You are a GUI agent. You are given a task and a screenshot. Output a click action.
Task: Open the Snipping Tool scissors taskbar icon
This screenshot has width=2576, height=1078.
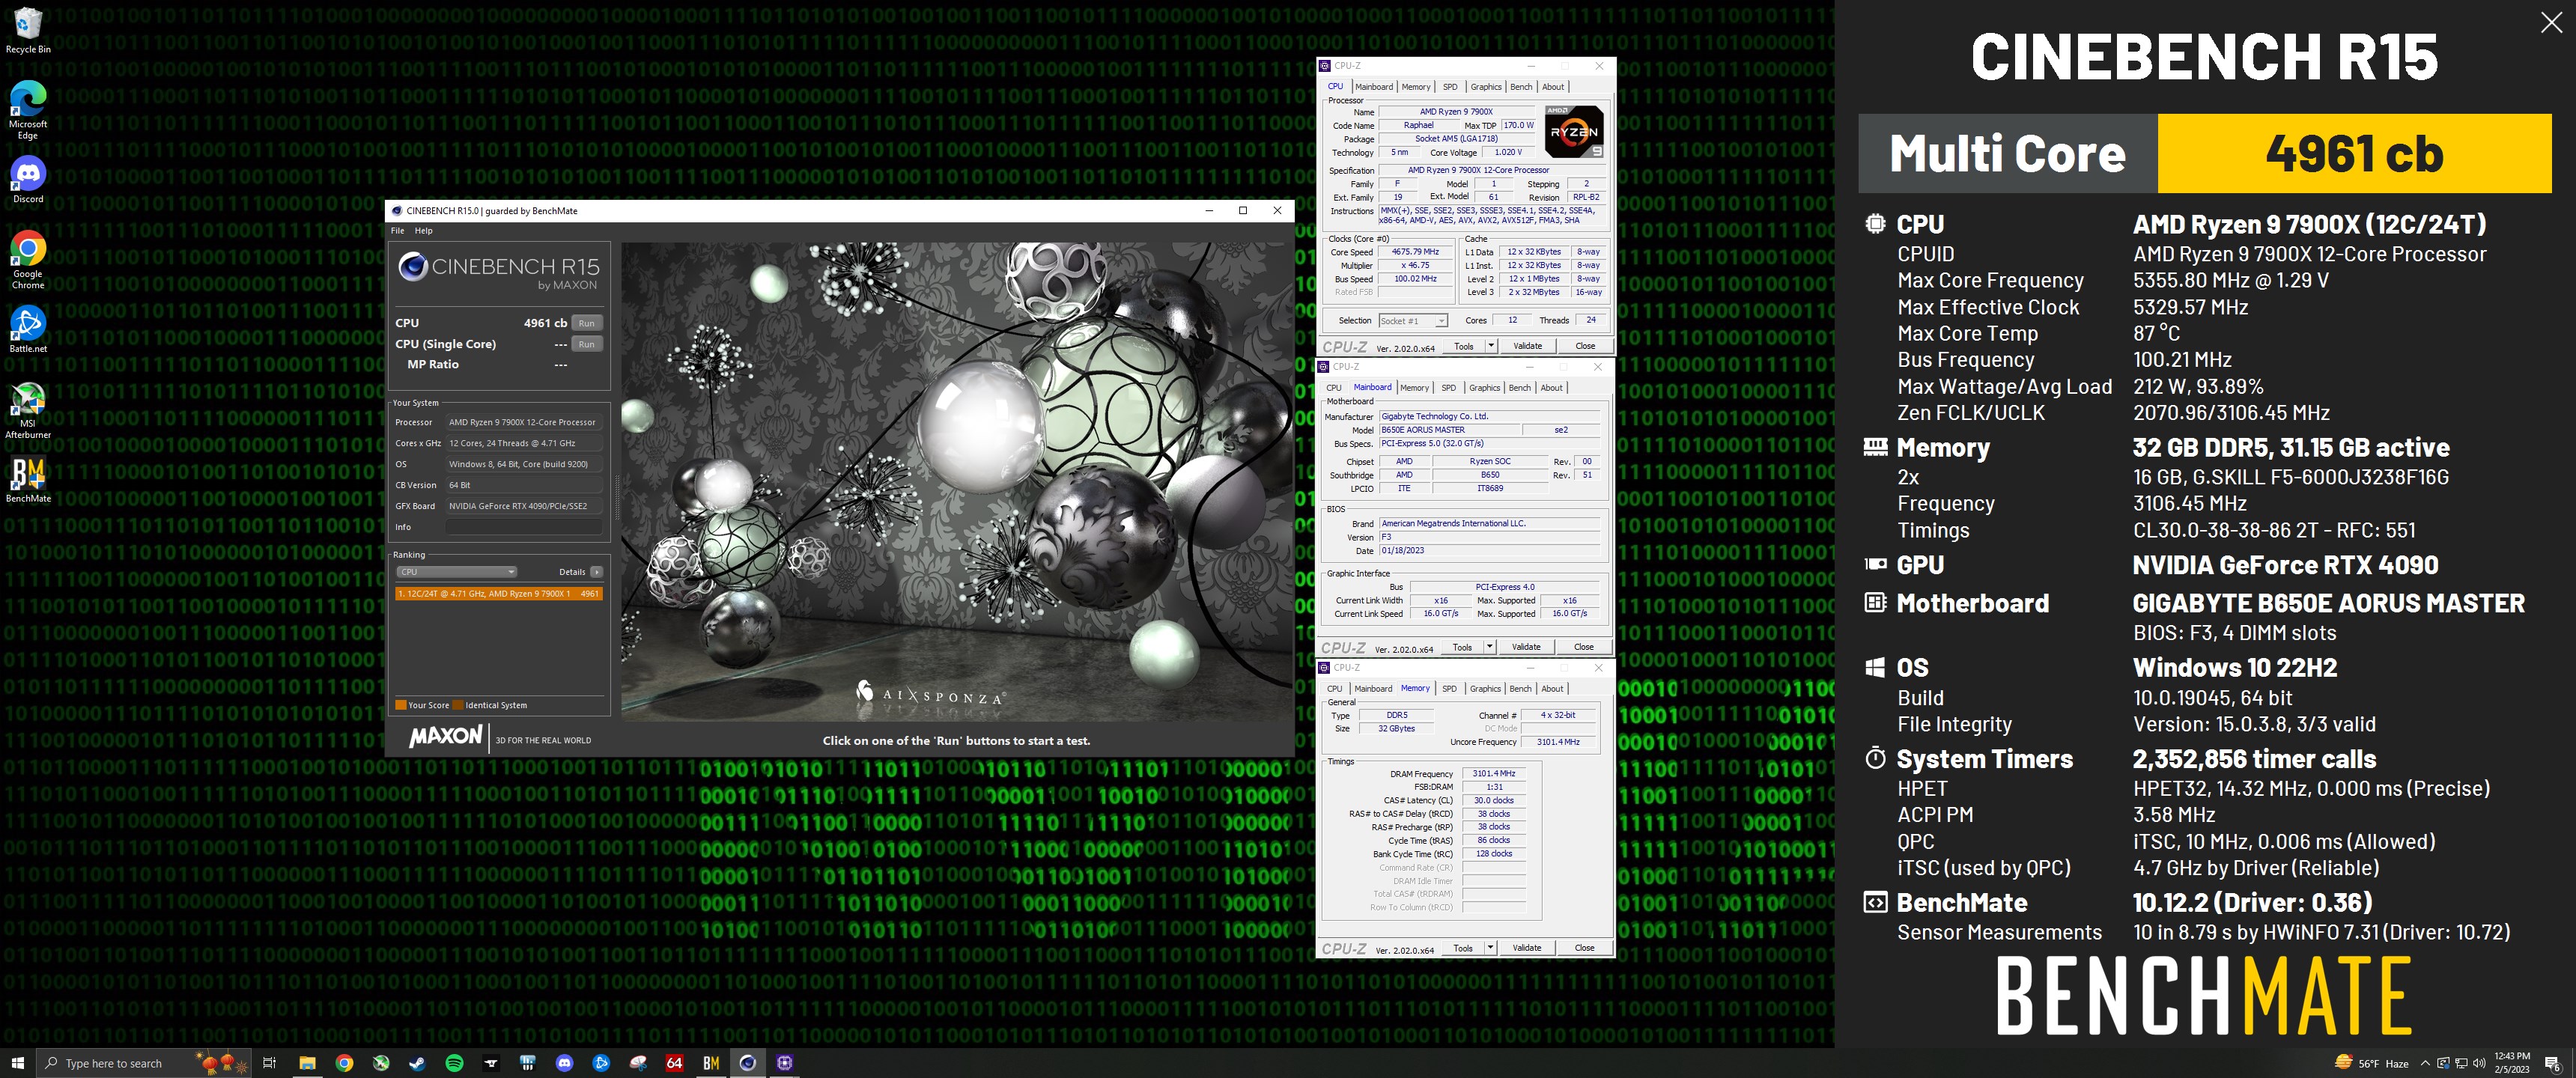pos(637,1062)
